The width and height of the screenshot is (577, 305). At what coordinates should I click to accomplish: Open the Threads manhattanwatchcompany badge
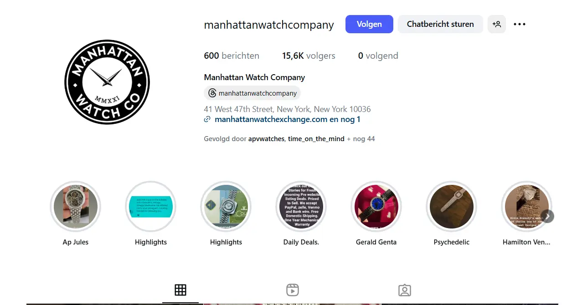coord(252,93)
